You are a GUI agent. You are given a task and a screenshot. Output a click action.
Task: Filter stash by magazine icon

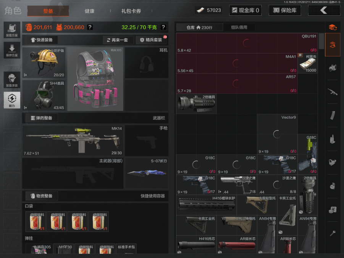click(333, 115)
